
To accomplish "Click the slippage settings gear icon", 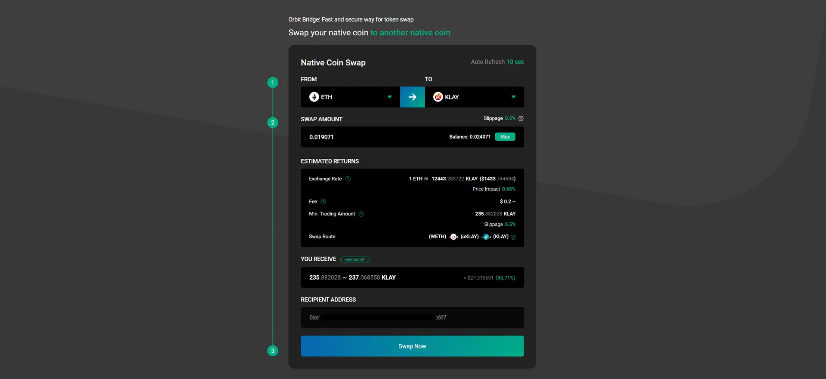I will click(x=521, y=119).
